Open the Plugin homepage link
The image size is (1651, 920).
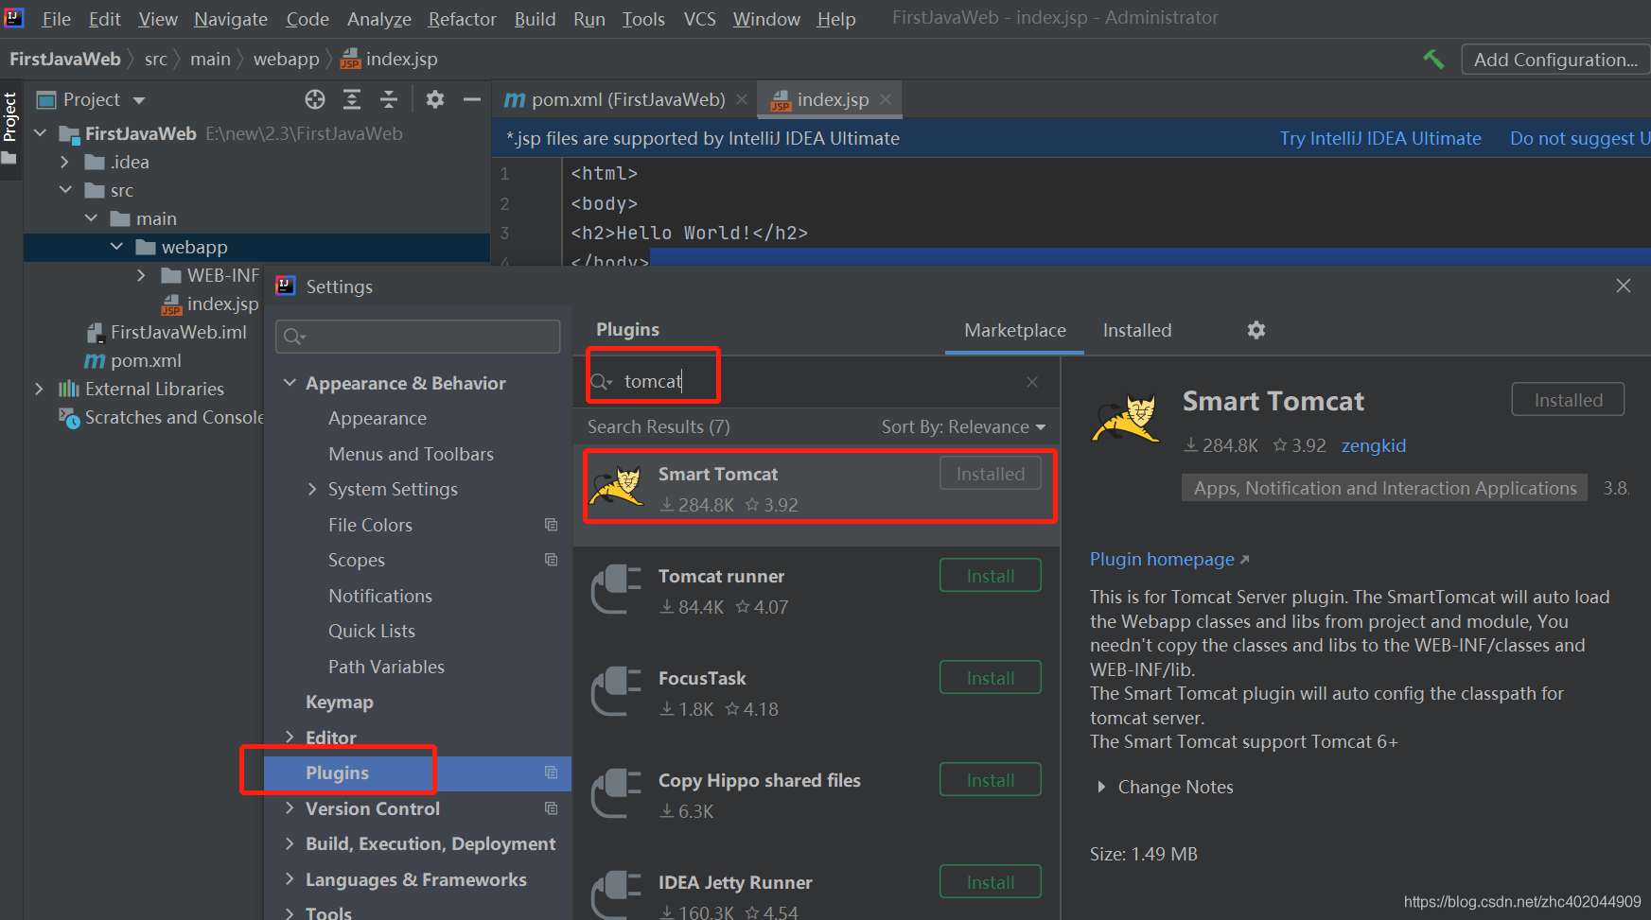click(x=1169, y=559)
